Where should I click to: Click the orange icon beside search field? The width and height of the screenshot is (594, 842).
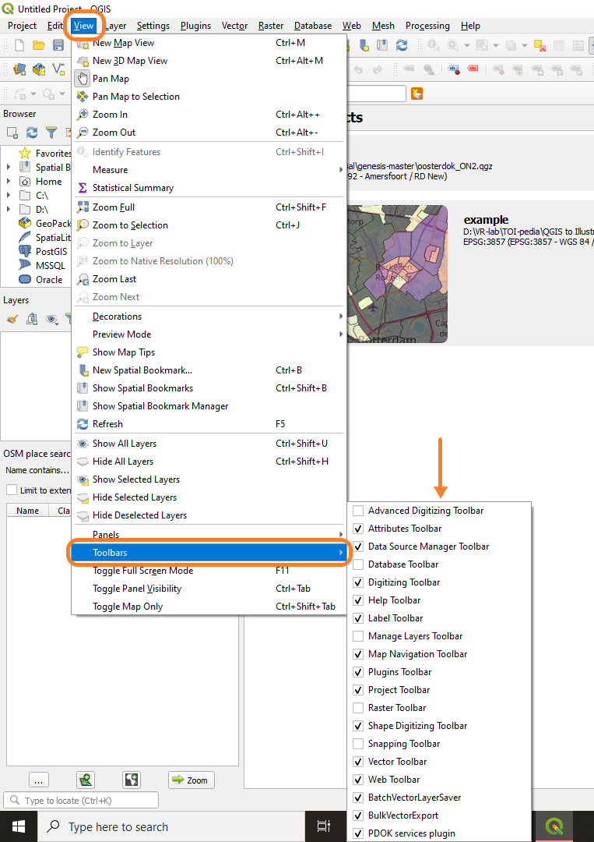417,94
